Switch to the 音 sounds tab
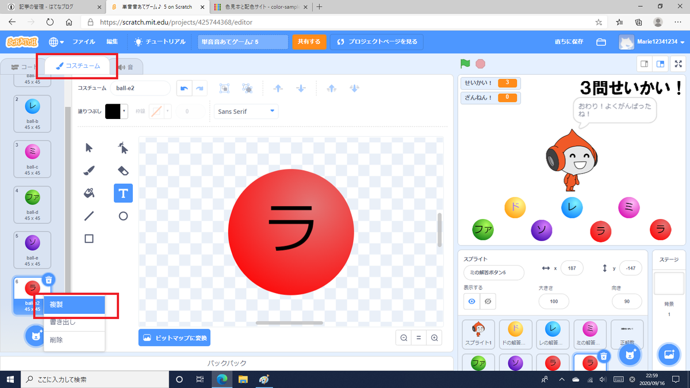690x388 pixels. coord(125,67)
